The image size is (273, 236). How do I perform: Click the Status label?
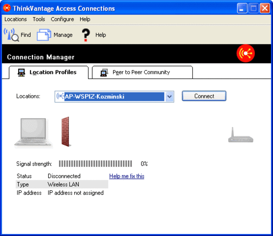tap(24, 176)
